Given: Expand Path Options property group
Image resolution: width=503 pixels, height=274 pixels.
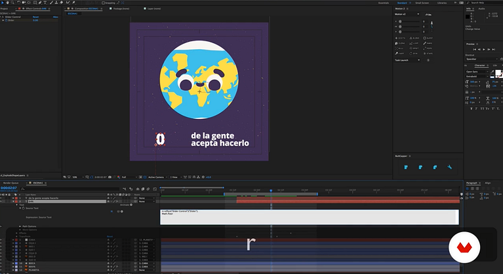Looking at the screenshot, I should [20, 226].
